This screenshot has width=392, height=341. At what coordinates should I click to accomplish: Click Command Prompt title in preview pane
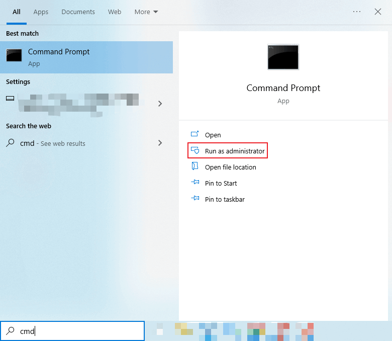(283, 88)
